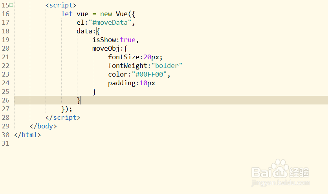328x194 pixels.
Task: Click line number 26 in the gutter
Action: [5, 100]
